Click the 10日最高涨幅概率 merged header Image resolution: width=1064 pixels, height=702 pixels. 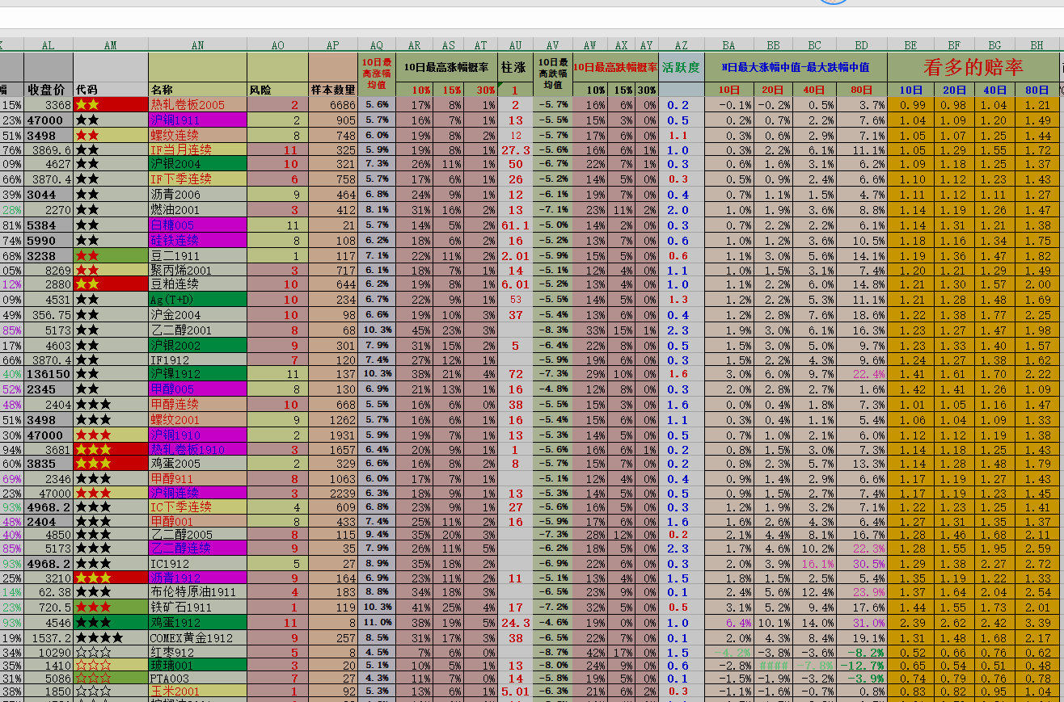(x=446, y=68)
